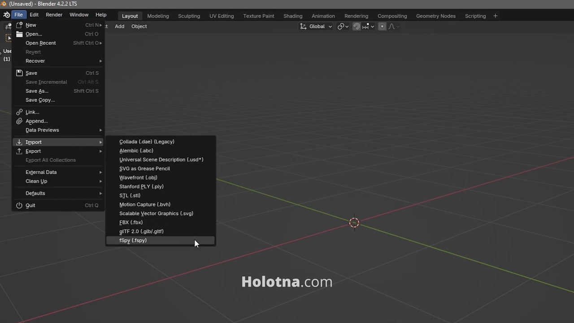
Task: Toggle the proportional editing button
Action: [x=382, y=26]
